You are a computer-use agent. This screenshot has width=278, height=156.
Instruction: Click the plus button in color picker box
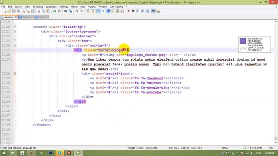(x=245, y=48)
